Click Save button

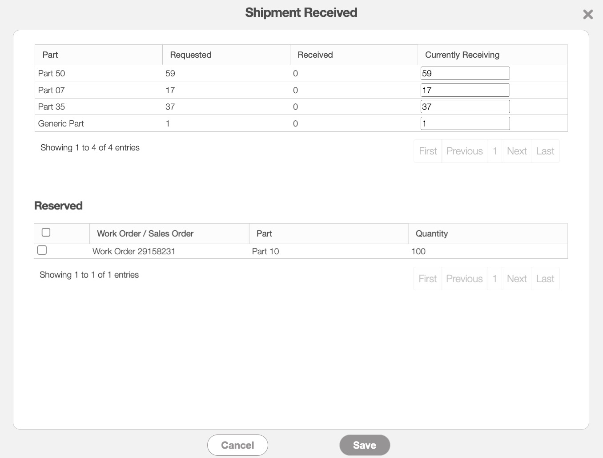click(x=364, y=445)
